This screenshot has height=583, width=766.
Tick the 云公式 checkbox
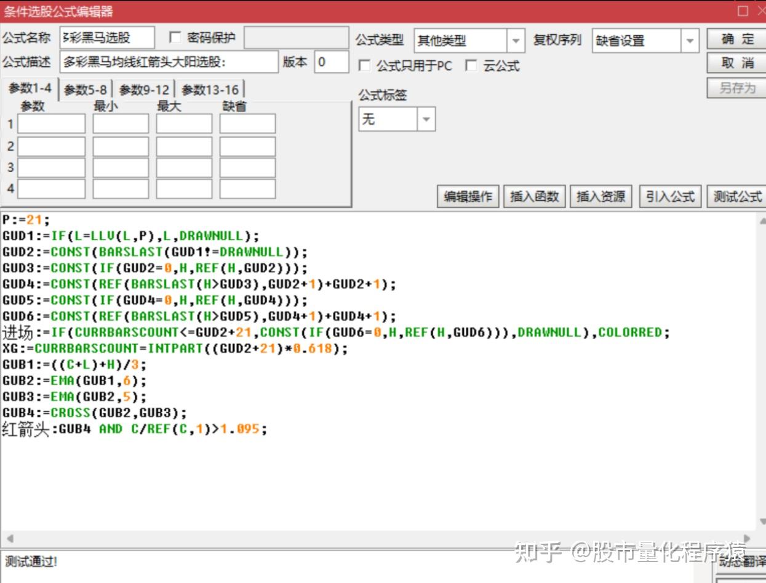pyautogui.click(x=471, y=66)
